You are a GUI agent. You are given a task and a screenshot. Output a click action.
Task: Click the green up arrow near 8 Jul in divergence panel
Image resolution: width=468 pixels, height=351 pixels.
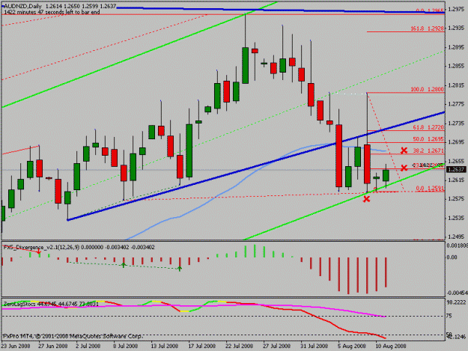coord(124,265)
